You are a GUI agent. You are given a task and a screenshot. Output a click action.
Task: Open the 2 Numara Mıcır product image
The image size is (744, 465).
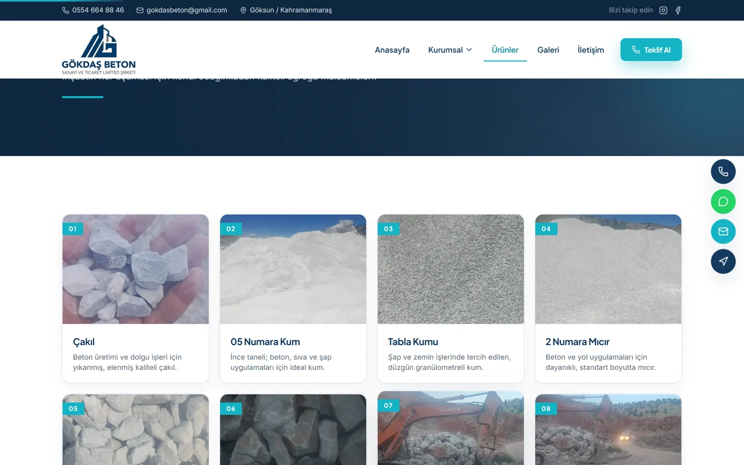(x=608, y=269)
